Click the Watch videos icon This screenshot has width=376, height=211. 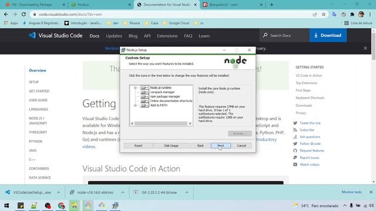coord(295,165)
